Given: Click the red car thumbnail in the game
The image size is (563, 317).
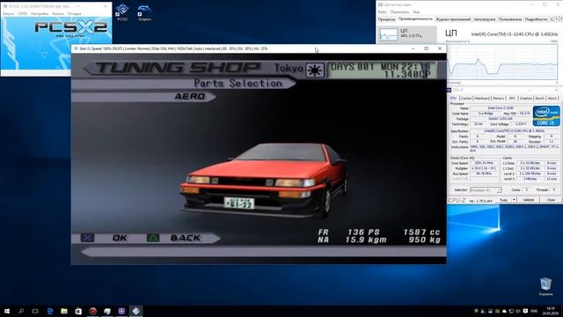Looking at the screenshot, I should click(264, 181).
